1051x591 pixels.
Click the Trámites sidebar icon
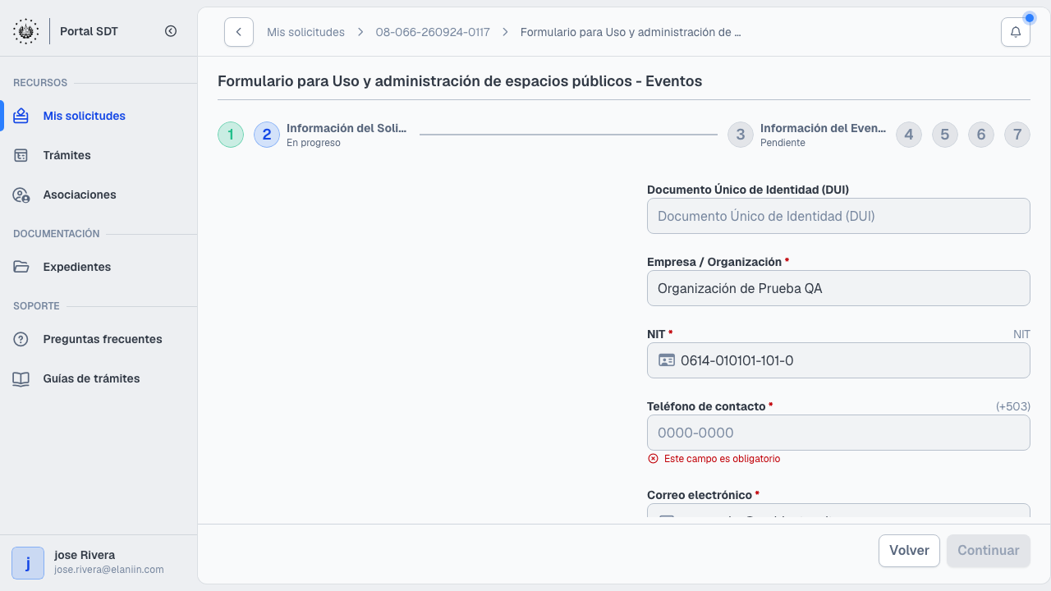(x=21, y=155)
